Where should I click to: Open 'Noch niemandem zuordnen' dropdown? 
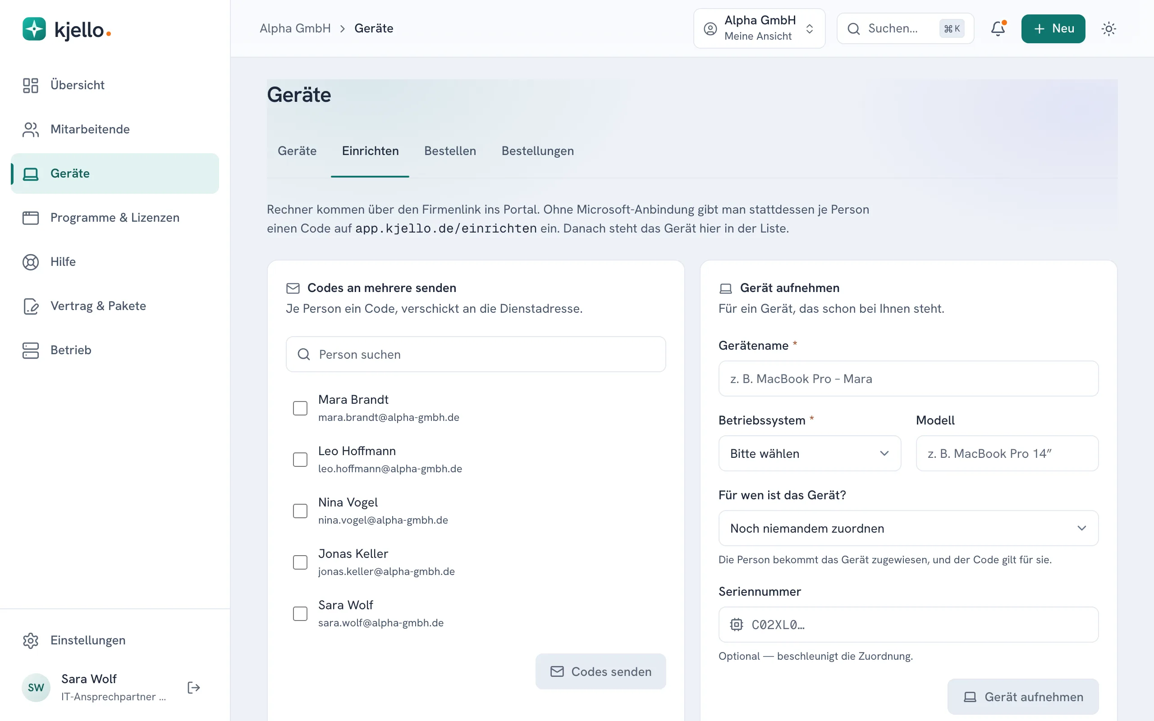click(x=908, y=528)
